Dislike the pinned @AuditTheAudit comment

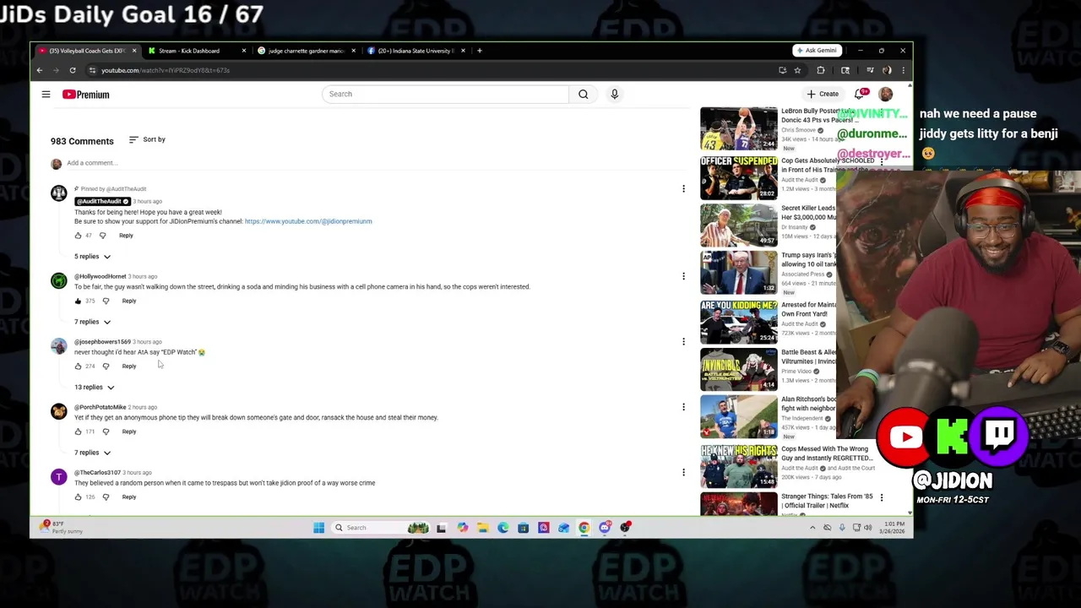point(103,236)
